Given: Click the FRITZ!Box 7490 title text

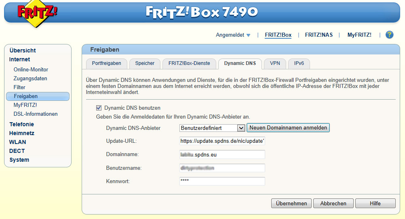Looking at the screenshot, I should [x=202, y=12].
